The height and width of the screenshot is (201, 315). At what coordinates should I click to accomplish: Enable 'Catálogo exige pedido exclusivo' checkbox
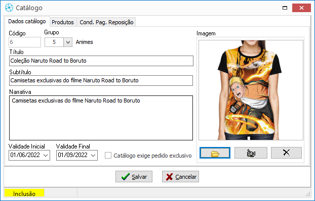108,156
